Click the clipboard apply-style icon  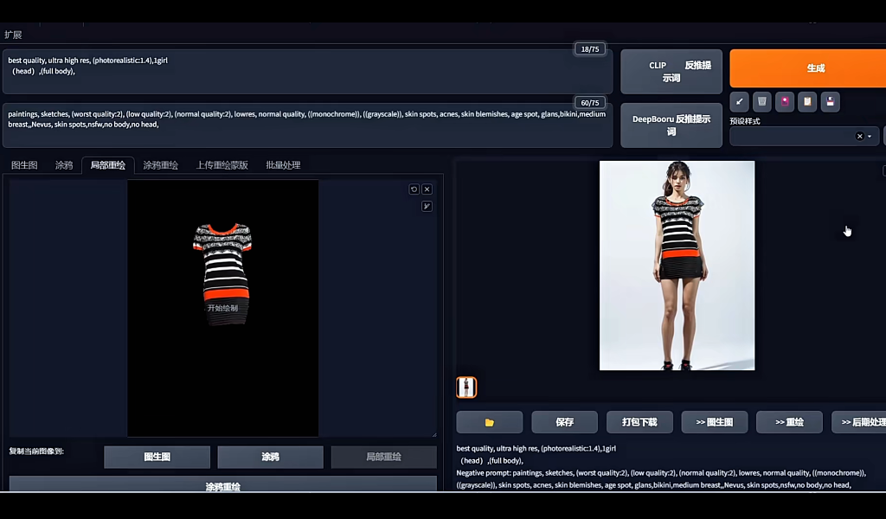807,102
